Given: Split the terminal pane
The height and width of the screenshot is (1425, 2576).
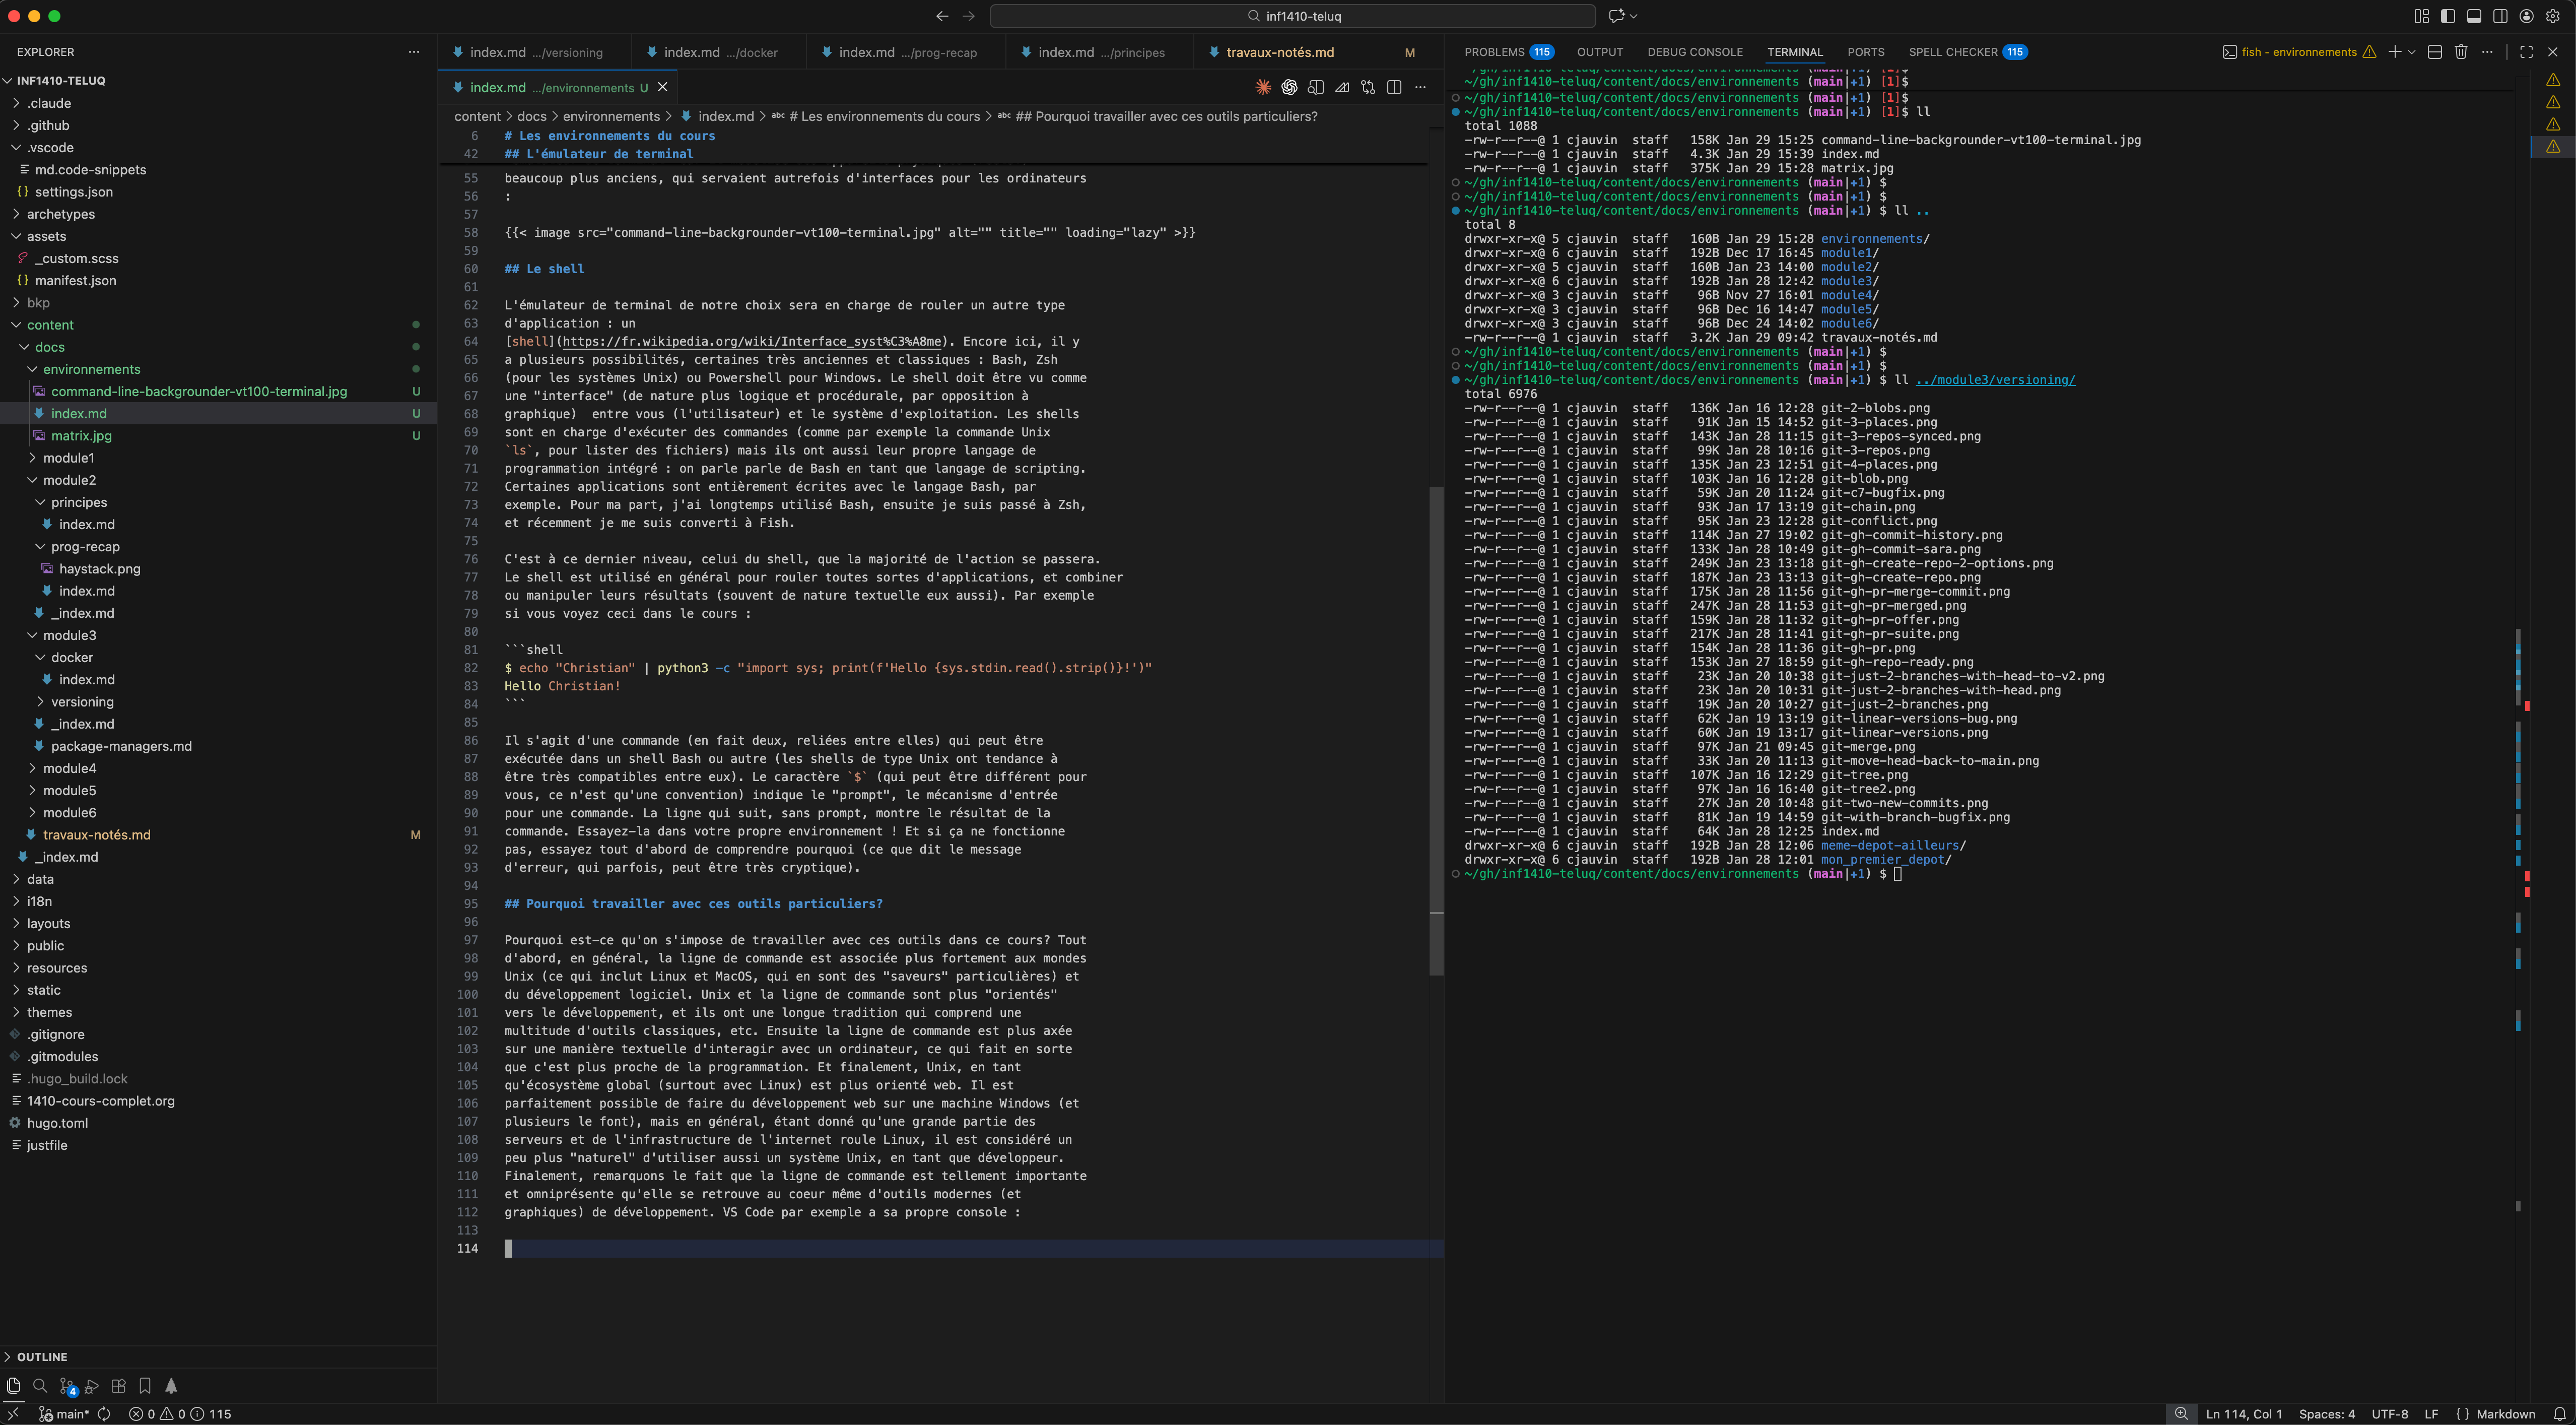Looking at the screenshot, I should (x=2435, y=52).
